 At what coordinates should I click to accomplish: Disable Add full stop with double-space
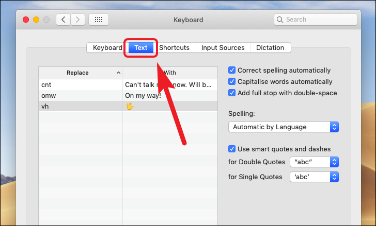[x=232, y=93]
